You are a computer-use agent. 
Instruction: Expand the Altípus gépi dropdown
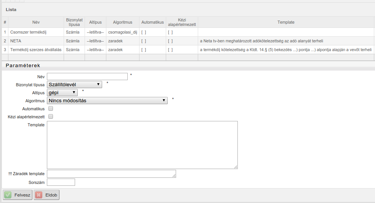pyautogui.click(x=62, y=93)
